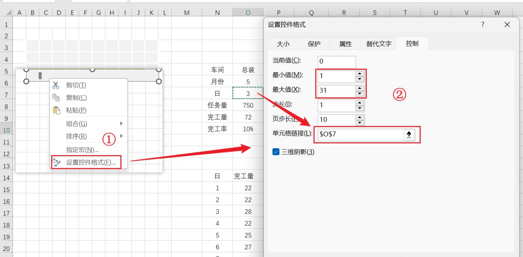Close the 设置控件格式 dialog

[x=507, y=24]
